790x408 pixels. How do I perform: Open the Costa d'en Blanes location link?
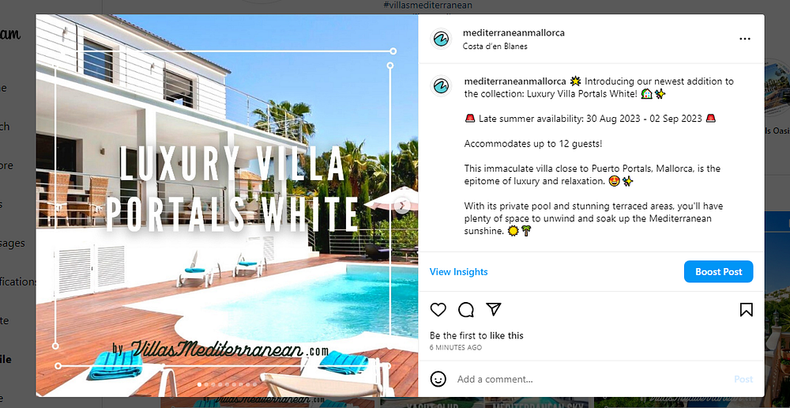pos(495,47)
